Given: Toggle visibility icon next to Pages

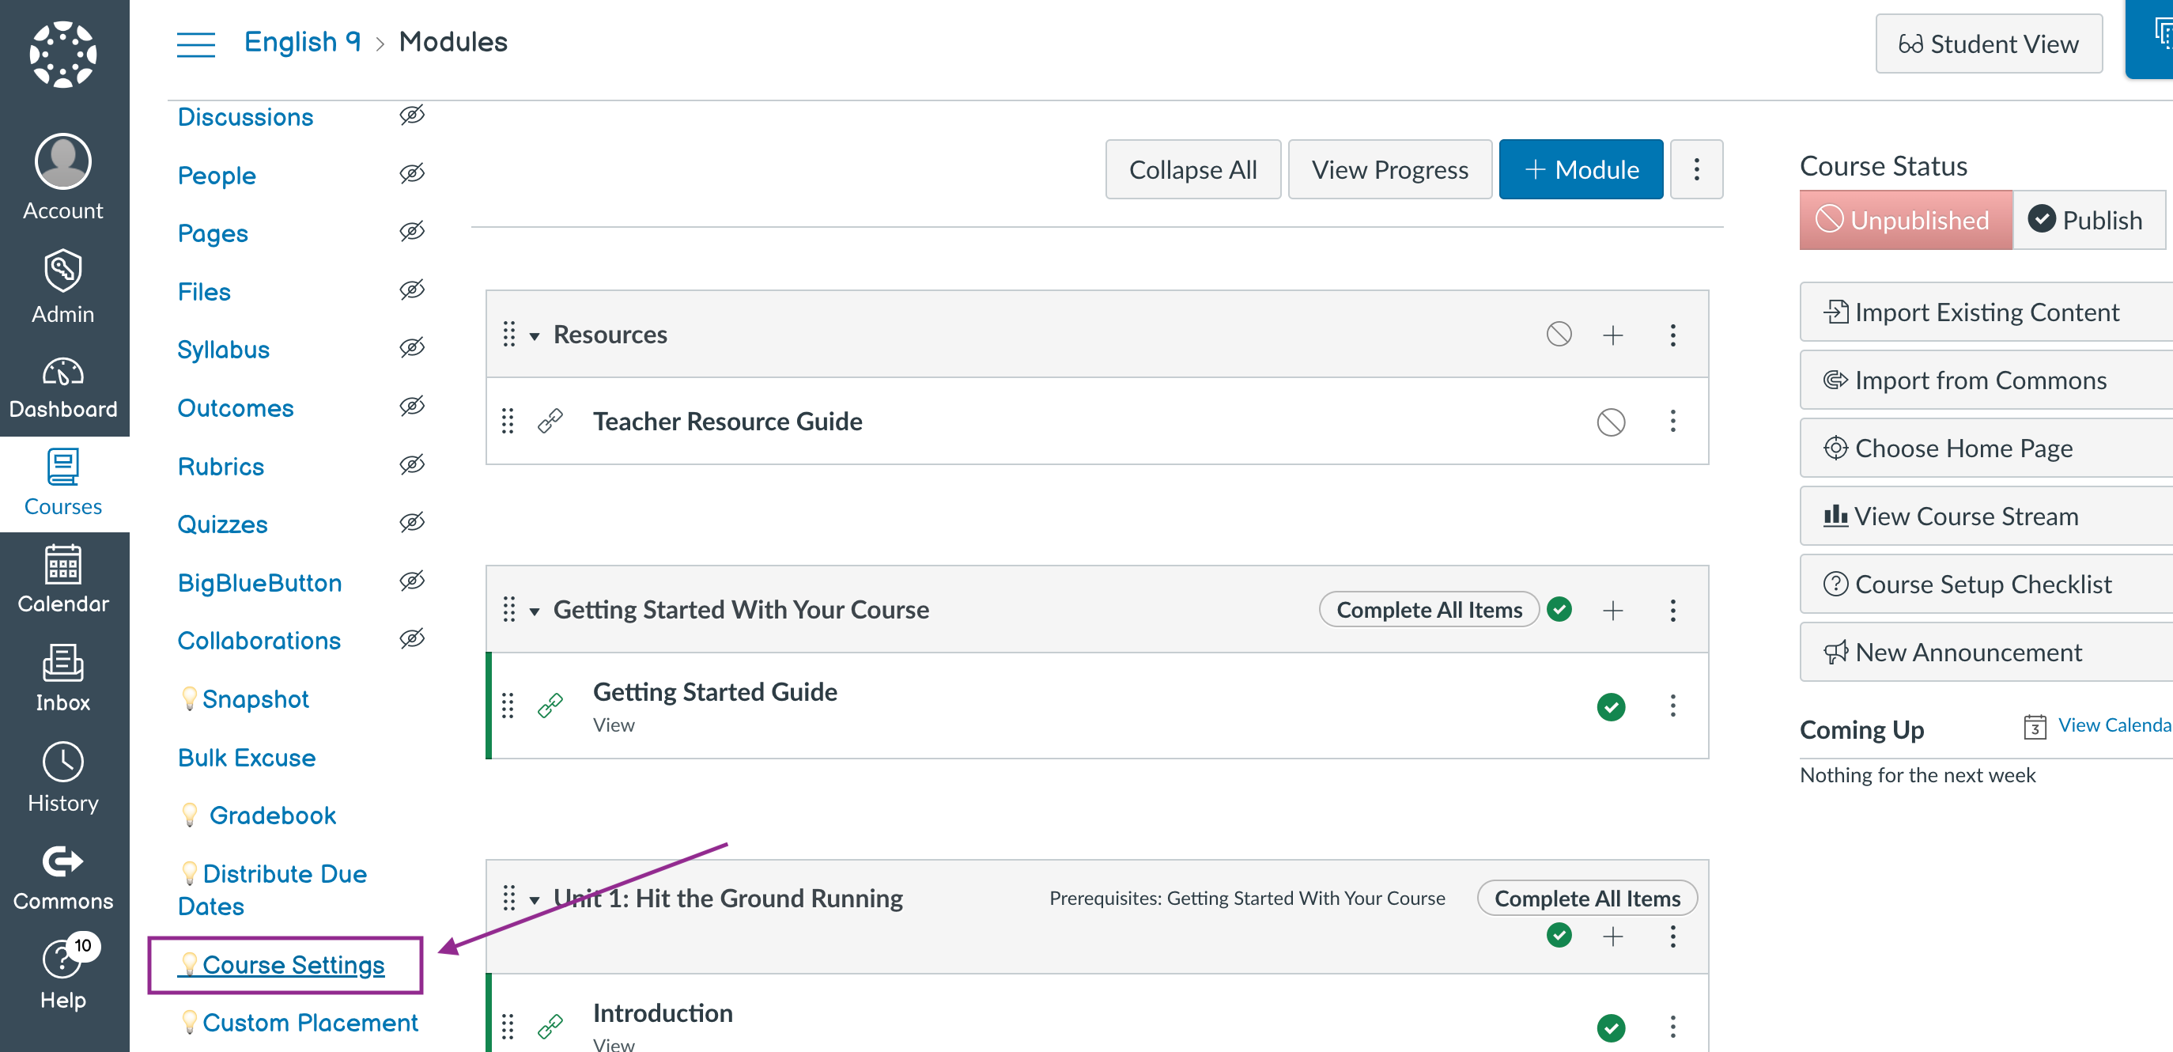Looking at the screenshot, I should (x=413, y=232).
